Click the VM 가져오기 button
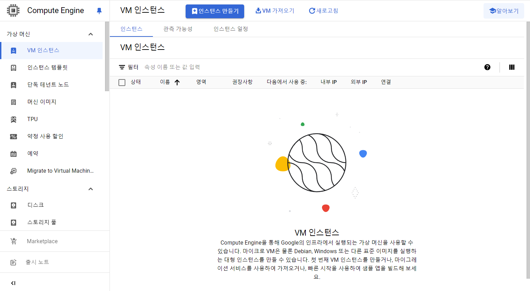Viewport: 530px width, 291px height. (275, 11)
